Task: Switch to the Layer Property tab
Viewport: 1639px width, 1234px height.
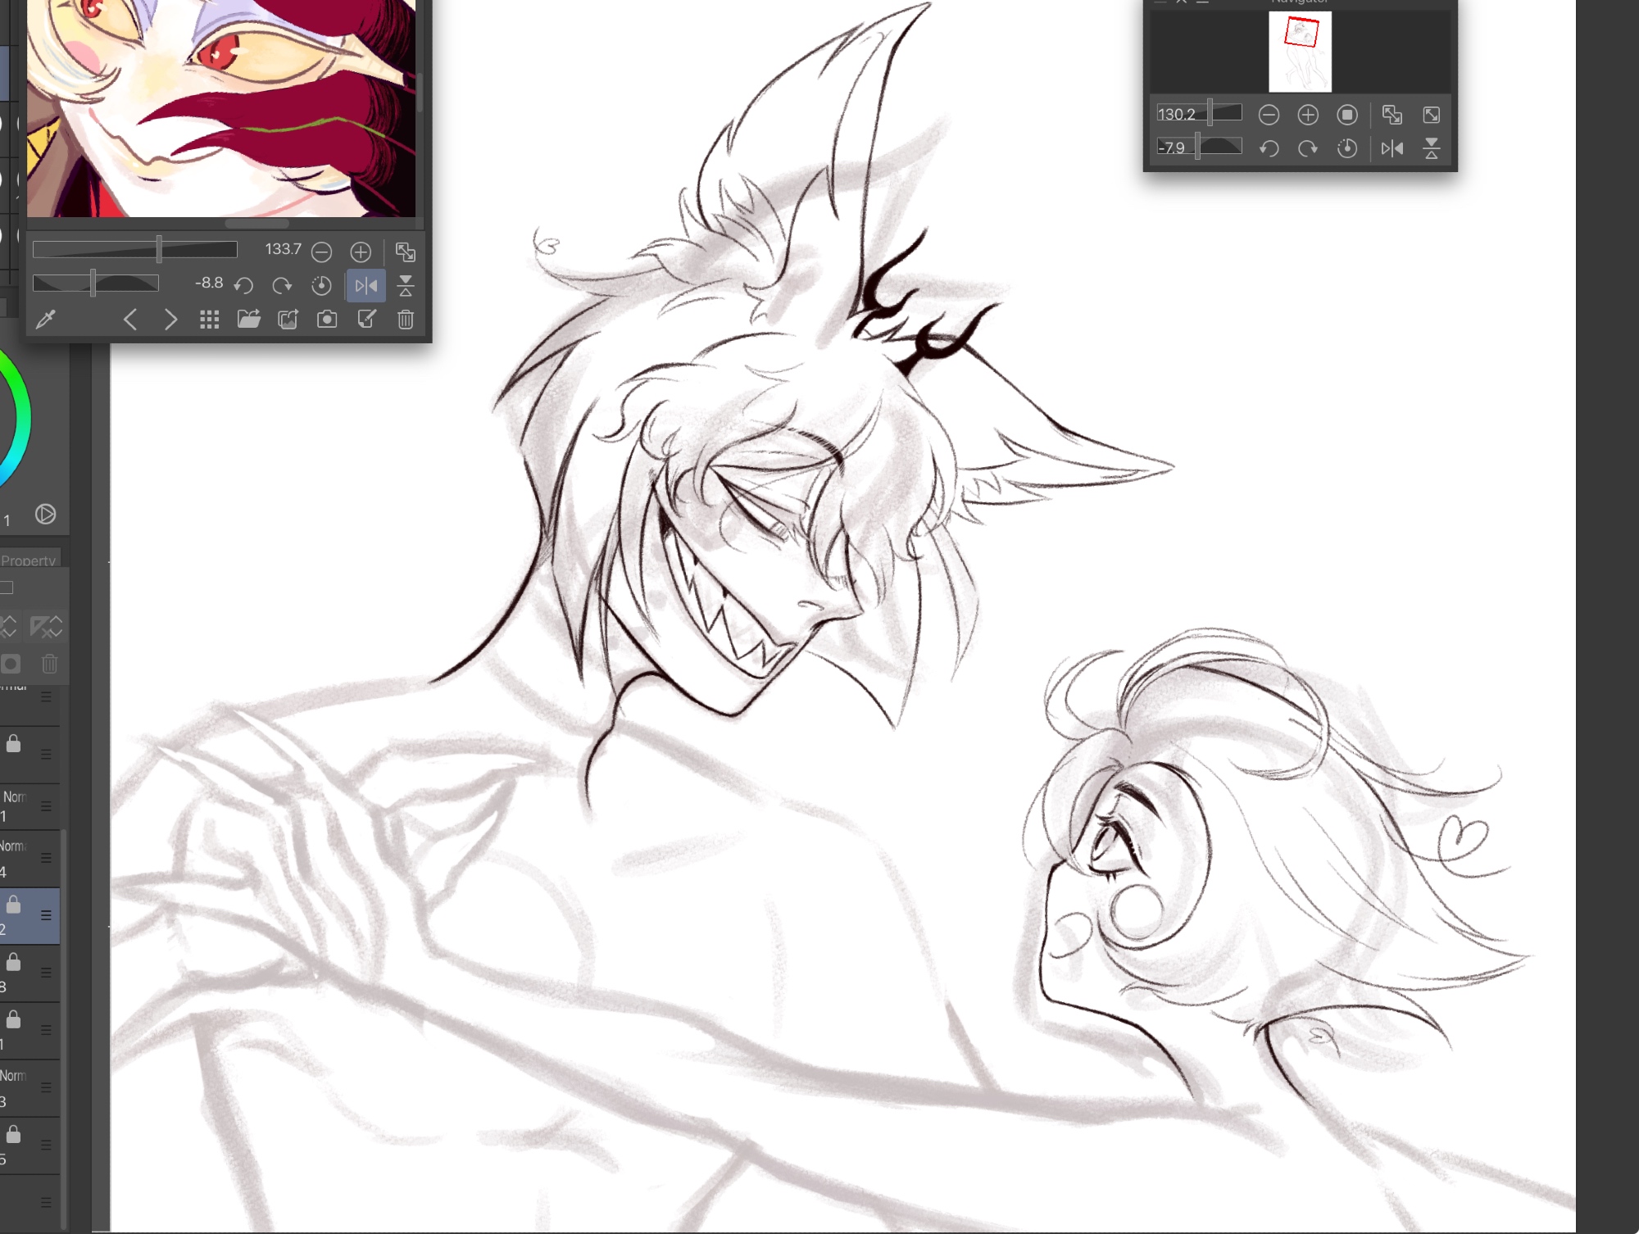Action: pos(30,560)
